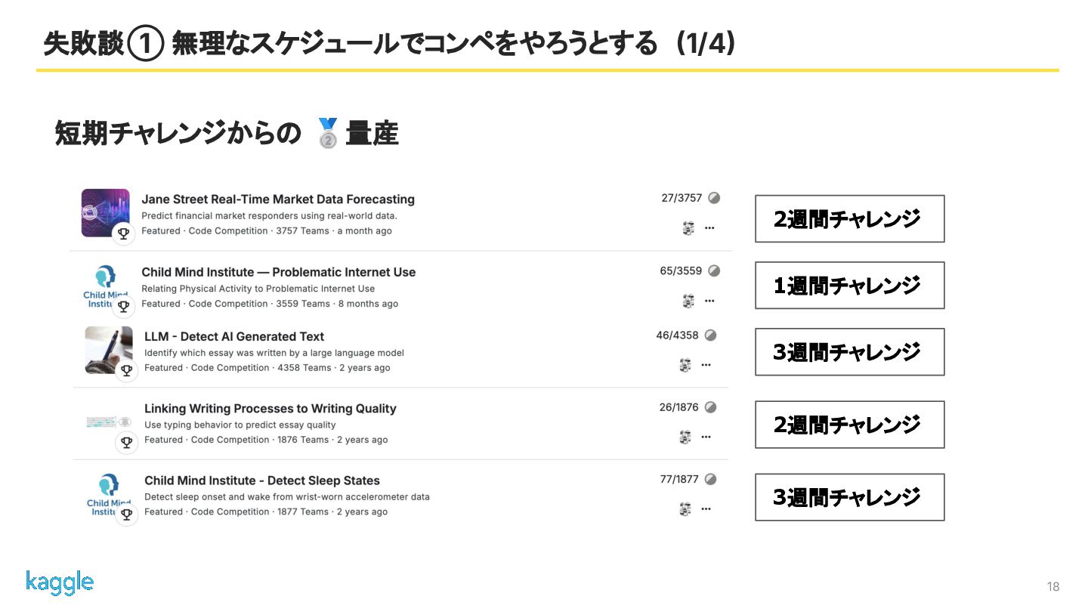Click trophy icon on Jane Street row
The image size is (1088, 612).
coord(123,233)
